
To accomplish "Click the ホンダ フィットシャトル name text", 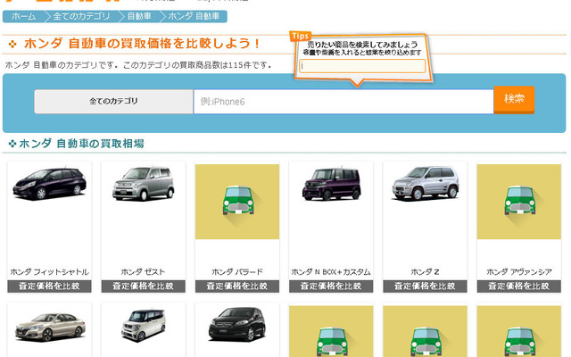I will click(50, 271).
